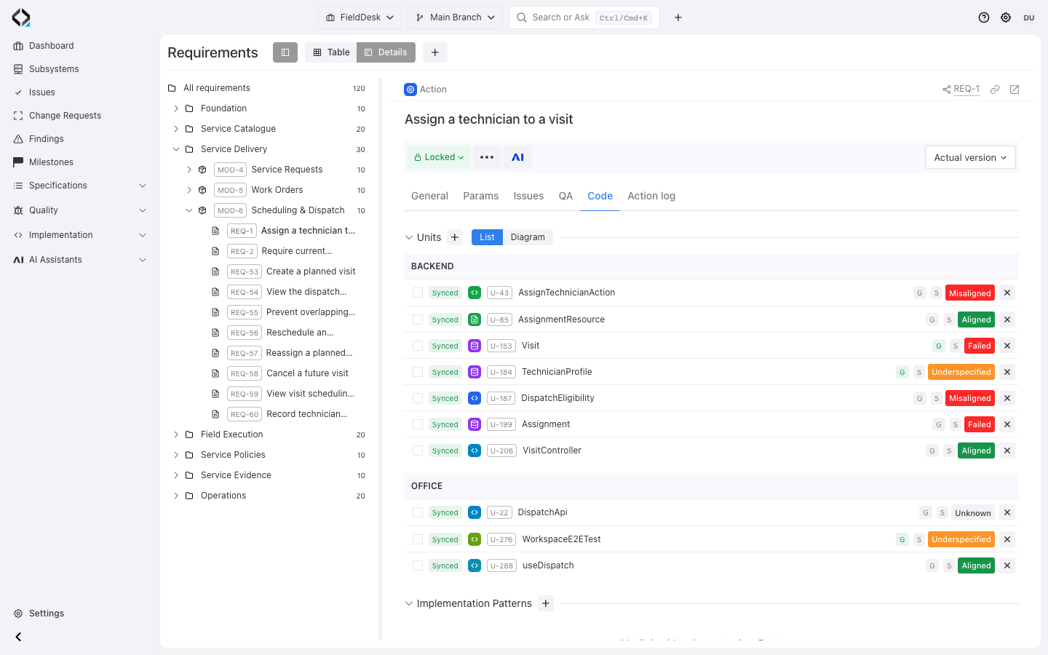1048x655 pixels.
Task: Show units as Diagram
Action: (528, 237)
